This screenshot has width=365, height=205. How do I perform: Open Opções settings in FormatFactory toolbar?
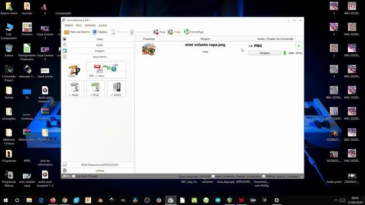click(100, 32)
